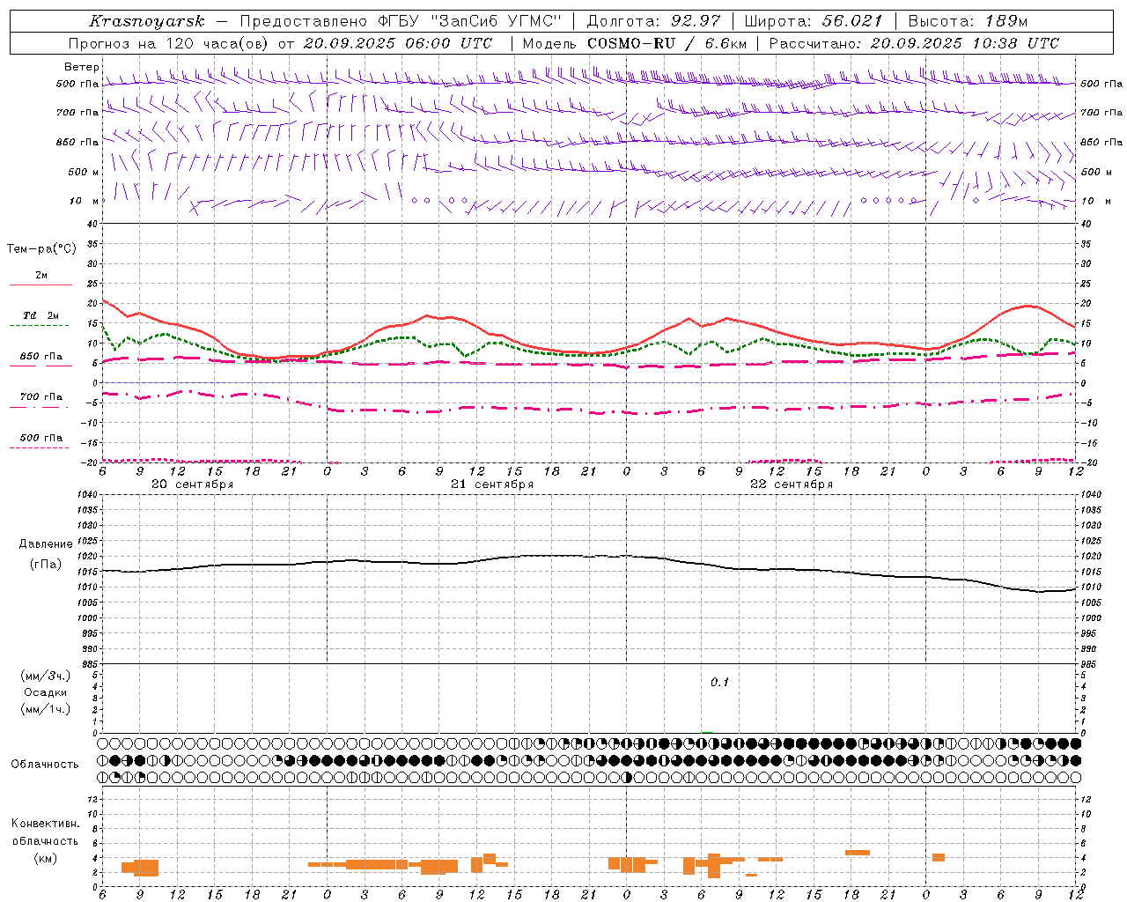Click the "Рассчитано: 20.09.2025 10:38 UTC" timestamp
This screenshot has height=902, width=1127.
click(x=914, y=43)
